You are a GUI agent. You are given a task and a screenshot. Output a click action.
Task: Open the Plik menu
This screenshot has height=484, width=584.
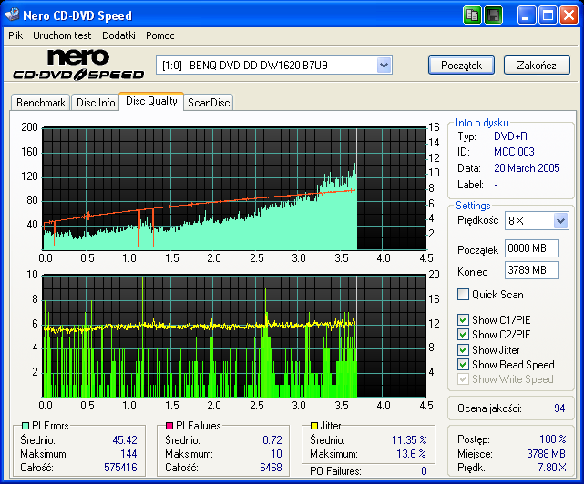[x=15, y=35]
